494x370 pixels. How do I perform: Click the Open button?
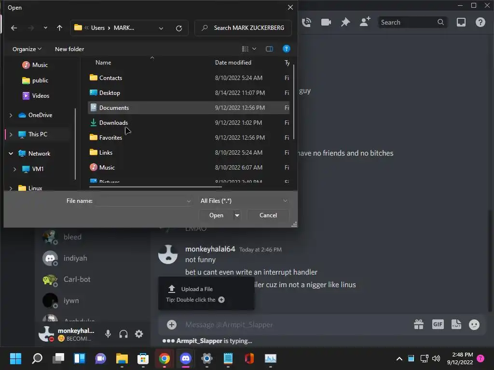pos(216,215)
